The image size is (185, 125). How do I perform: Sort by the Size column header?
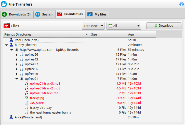[109, 34]
